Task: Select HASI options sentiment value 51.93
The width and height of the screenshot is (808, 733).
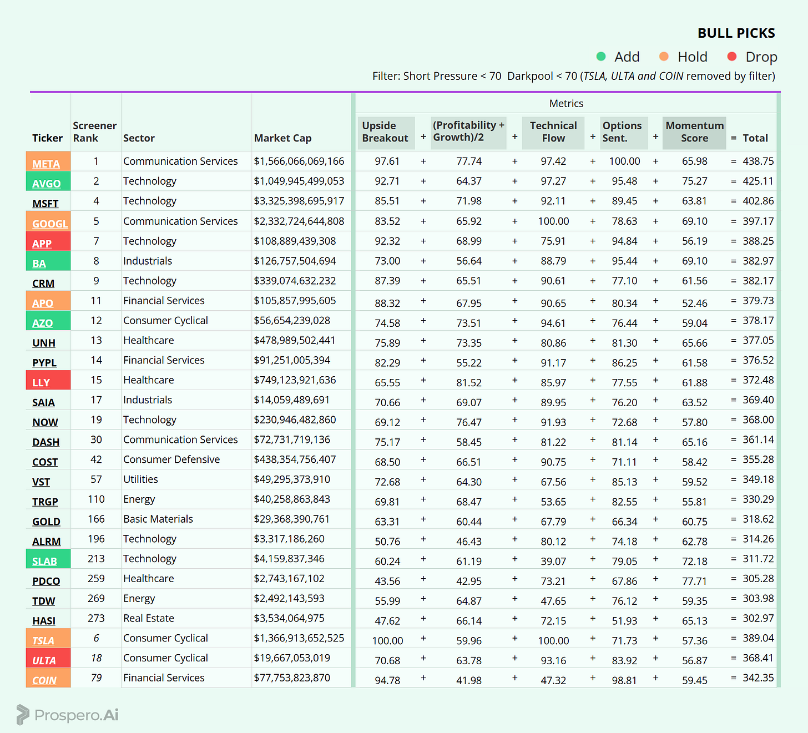Action: pos(624,621)
